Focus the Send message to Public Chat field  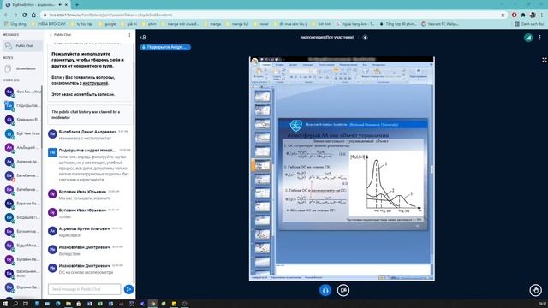coord(84,289)
